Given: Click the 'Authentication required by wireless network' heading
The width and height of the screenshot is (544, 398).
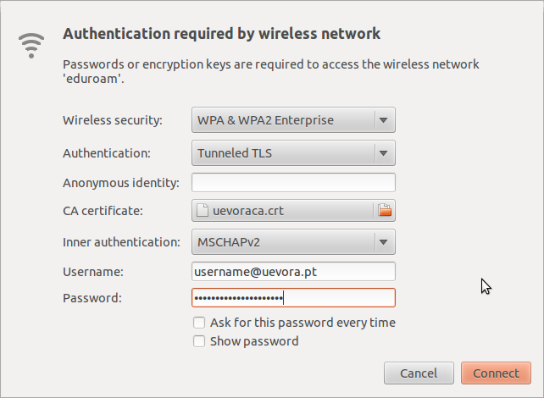Looking at the screenshot, I should pyautogui.click(x=222, y=34).
